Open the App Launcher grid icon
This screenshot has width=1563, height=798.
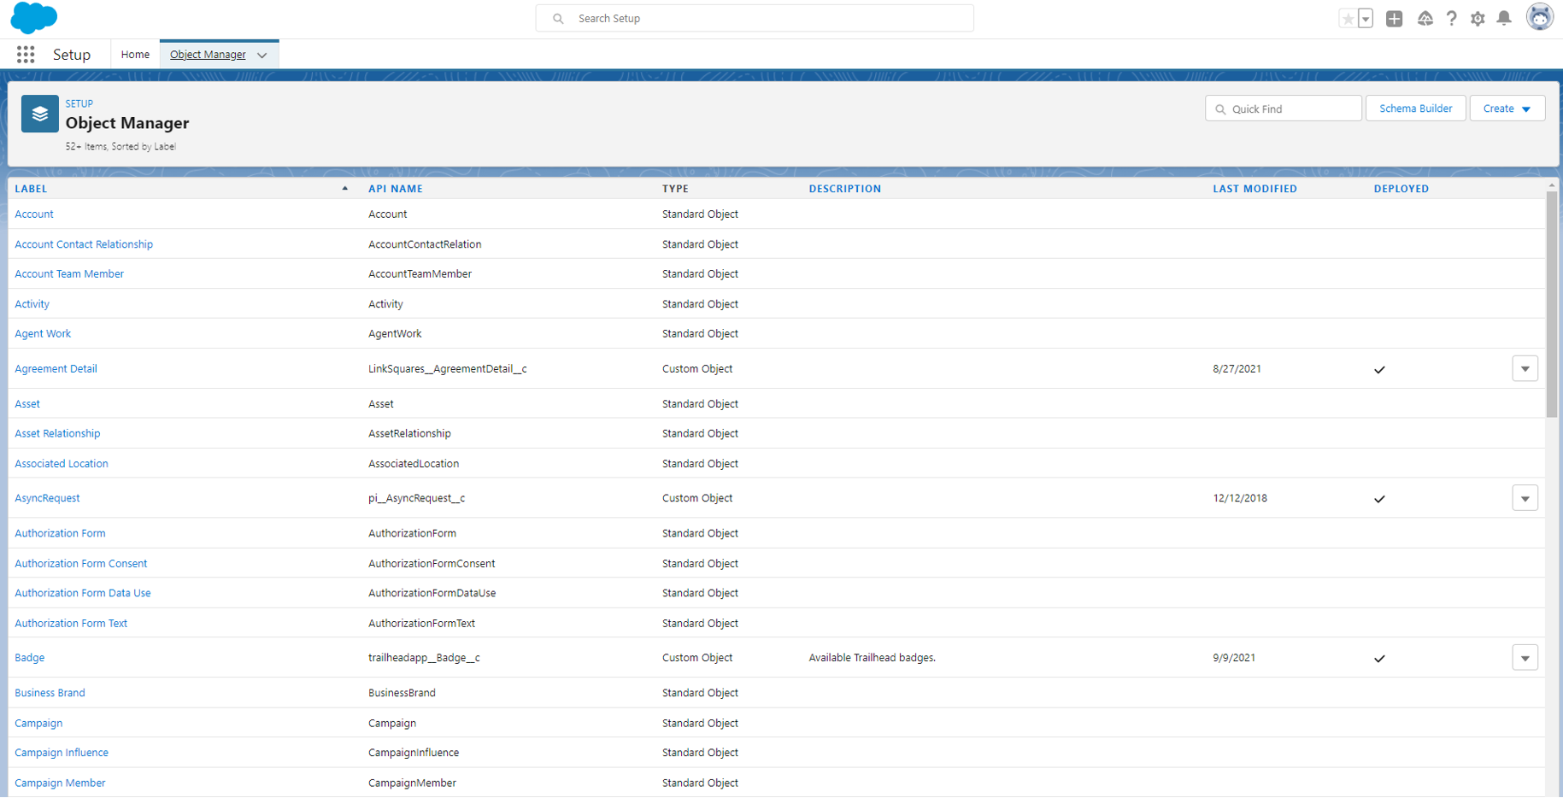[x=26, y=55]
